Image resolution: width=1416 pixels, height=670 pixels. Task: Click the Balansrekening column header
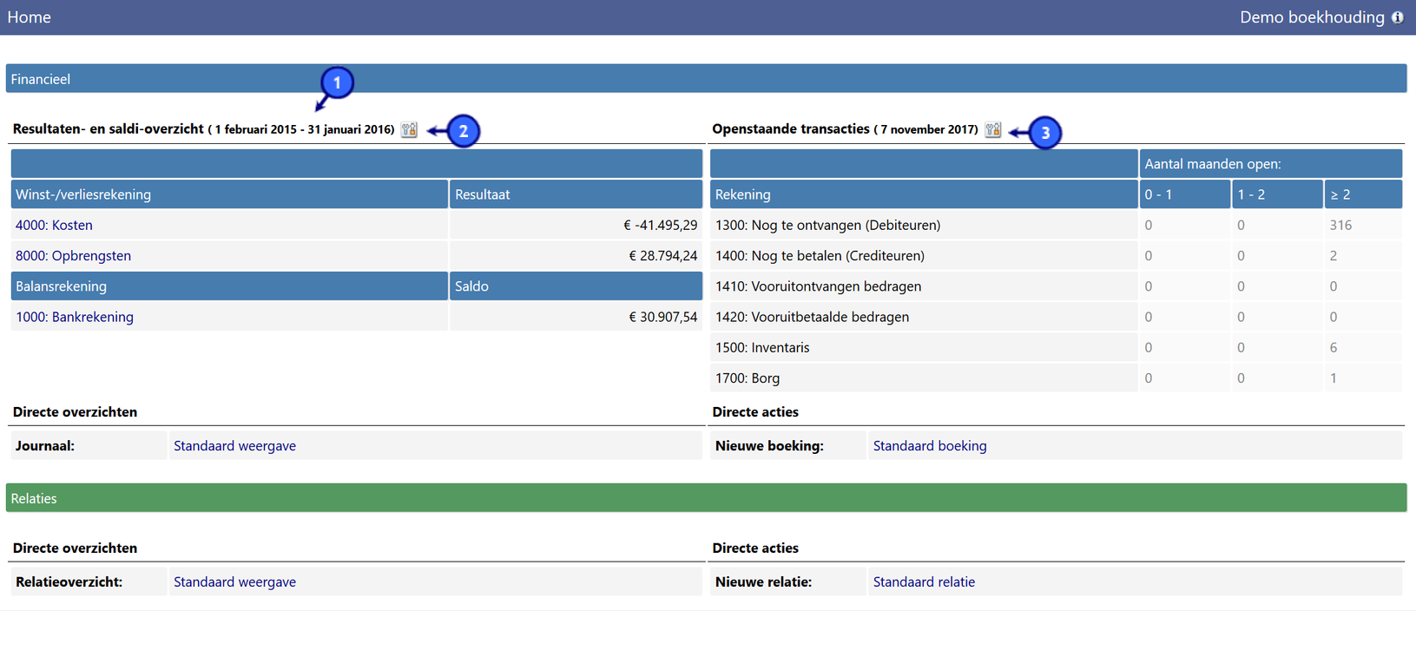point(229,286)
